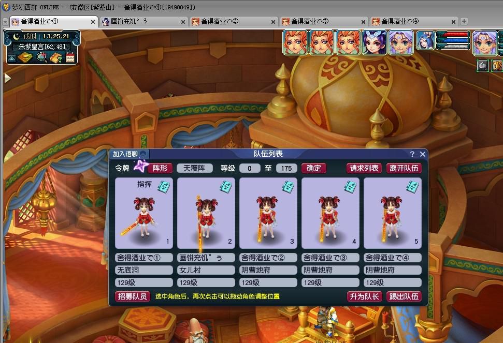Switch to the 画饼充饥 tab
The width and height of the screenshot is (503, 343).
pos(143,21)
